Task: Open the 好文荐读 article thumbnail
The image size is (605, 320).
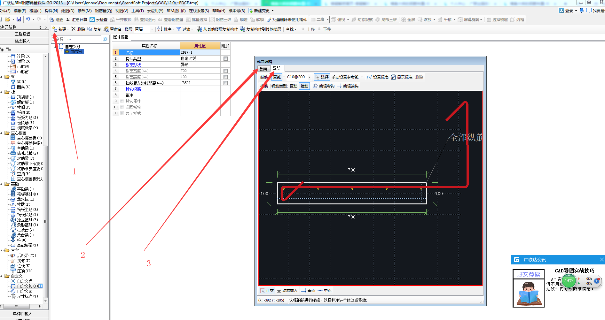Action: click(x=529, y=289)
